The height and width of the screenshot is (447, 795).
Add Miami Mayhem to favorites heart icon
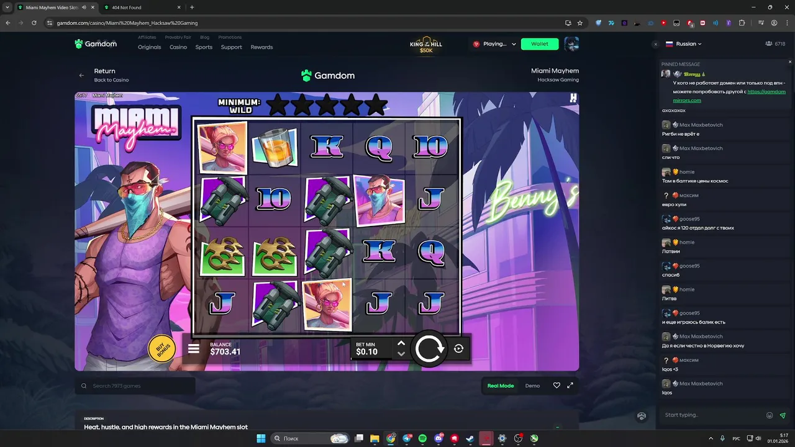tap(556, 386)
